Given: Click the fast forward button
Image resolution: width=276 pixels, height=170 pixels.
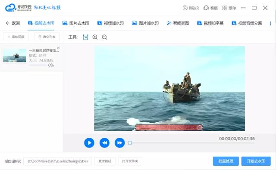Looking at the screenshot, I should click(120, 143).
